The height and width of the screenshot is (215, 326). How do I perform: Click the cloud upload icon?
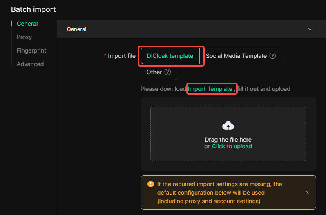(x=228, y=126)
